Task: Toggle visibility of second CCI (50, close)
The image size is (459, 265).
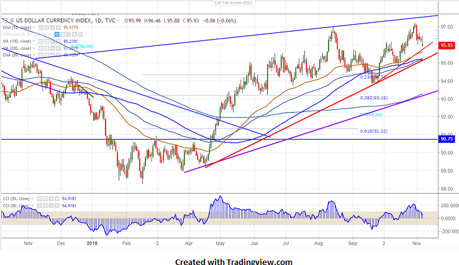Action: (x=40, y=206)
